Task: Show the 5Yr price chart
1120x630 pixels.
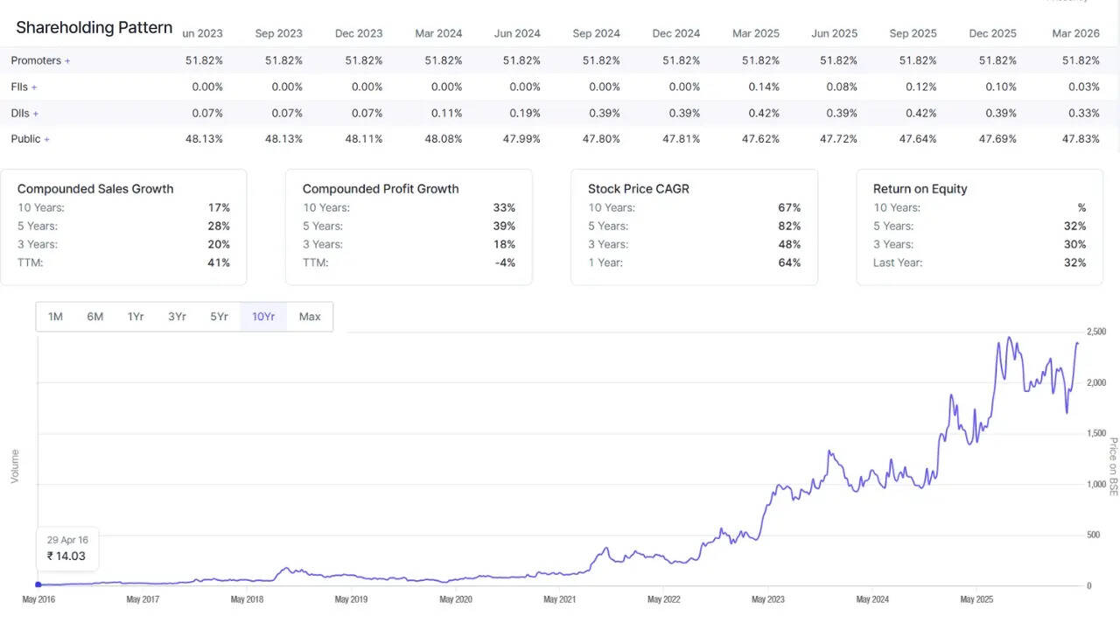Action: 219,317
